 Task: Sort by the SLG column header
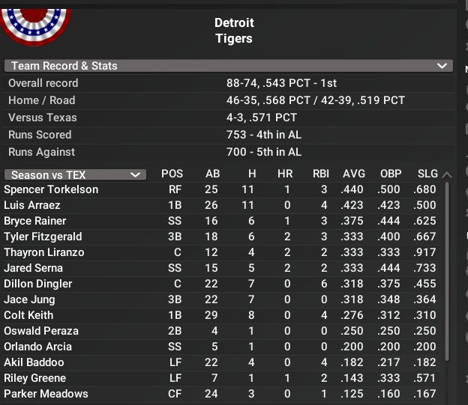427,174
